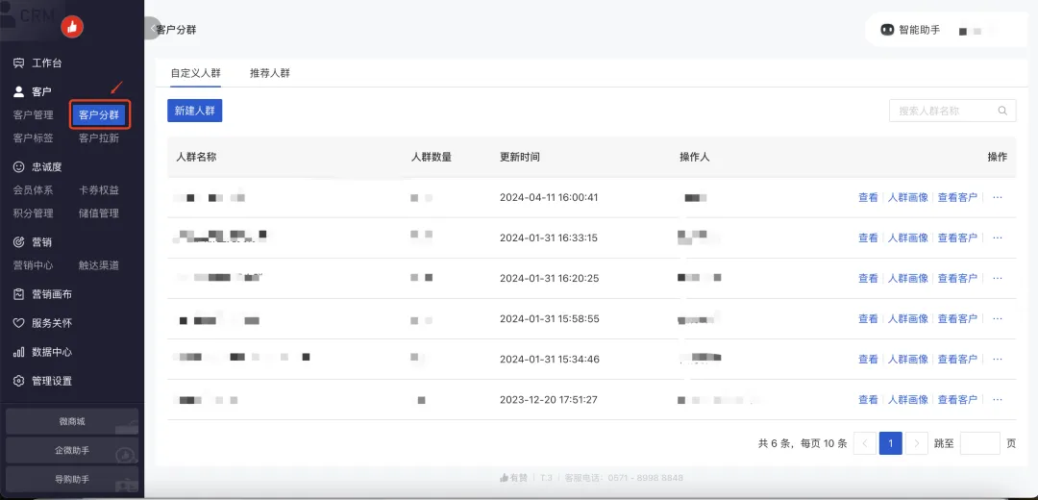Screen dimensions: 1038x500
Task: Expand more actions for the first row
Action: pyautogui.click(x=997, y=197)
